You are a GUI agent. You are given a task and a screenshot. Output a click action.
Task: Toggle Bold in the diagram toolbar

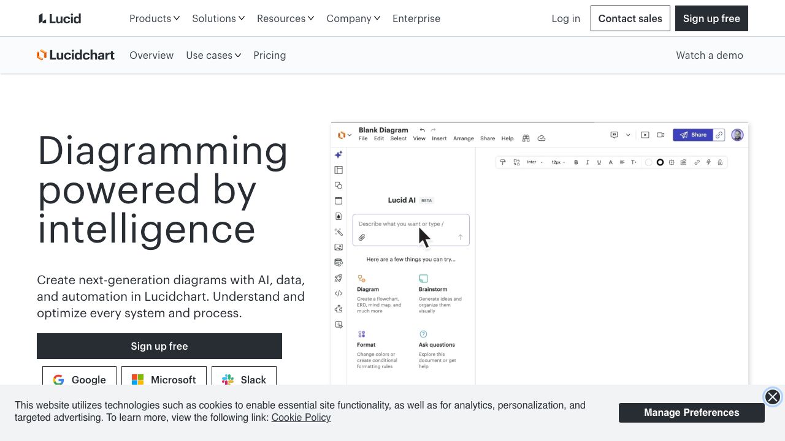click(x=576, y=162)
